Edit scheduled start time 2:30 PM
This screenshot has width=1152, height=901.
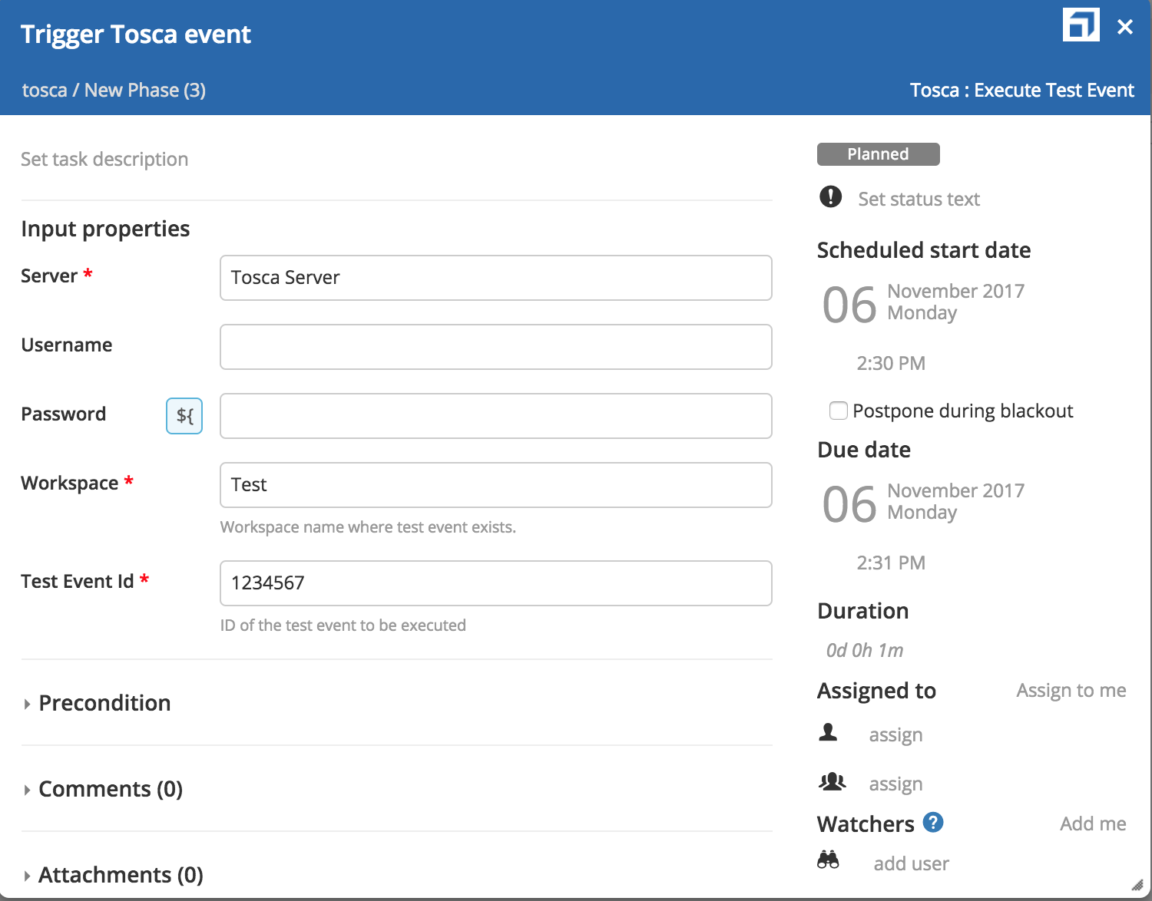pos(891,363)
